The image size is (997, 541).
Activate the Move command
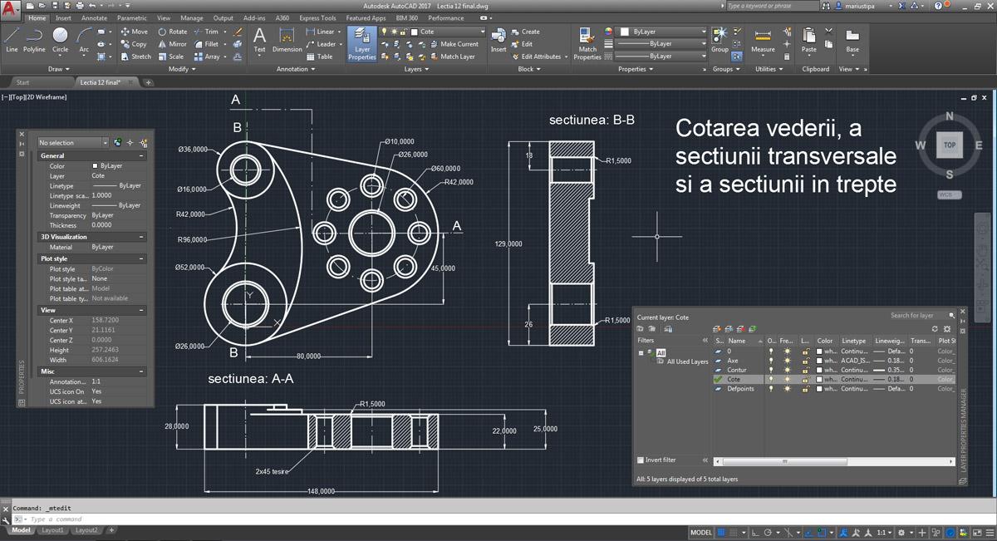click(134, 32)
